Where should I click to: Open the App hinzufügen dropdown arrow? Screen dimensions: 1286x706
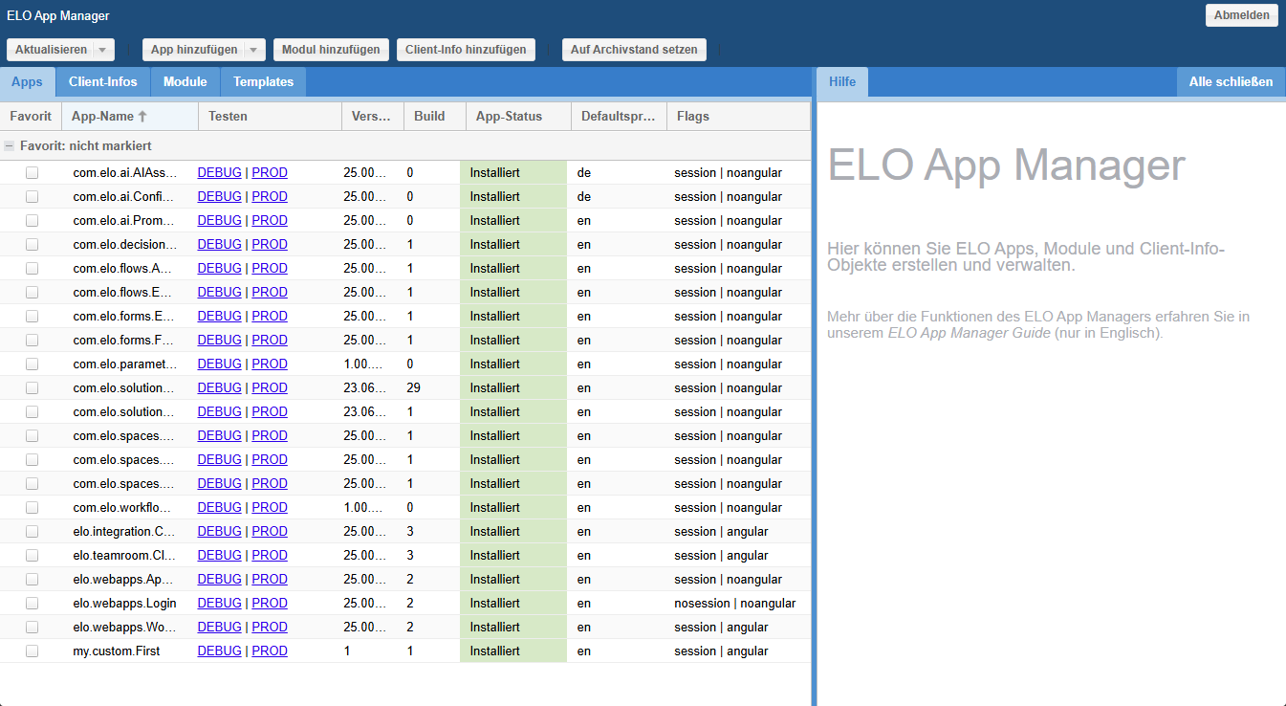pyautogui.click(x=254, y=50)
